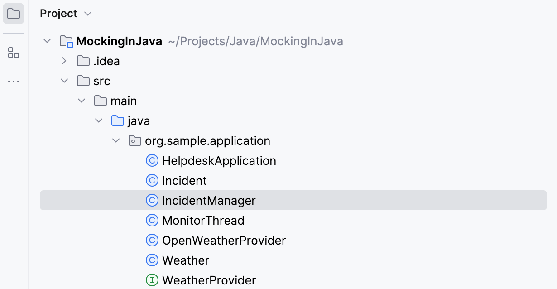The image size is (557, 289).
Task: Select the interface icon next to WeatherProvider
Action: 152,280
